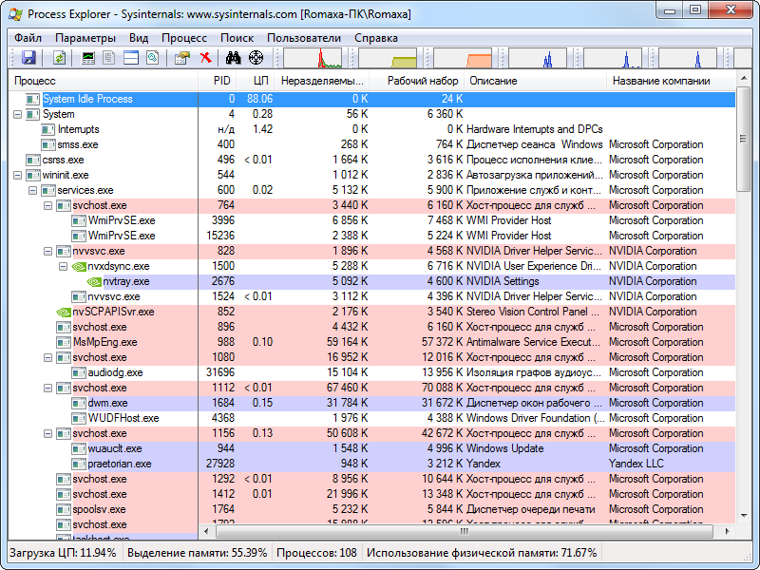This screenshot has width=760, height=570.
Task: Sort by the PID column header
Action: tap(218, 81)
